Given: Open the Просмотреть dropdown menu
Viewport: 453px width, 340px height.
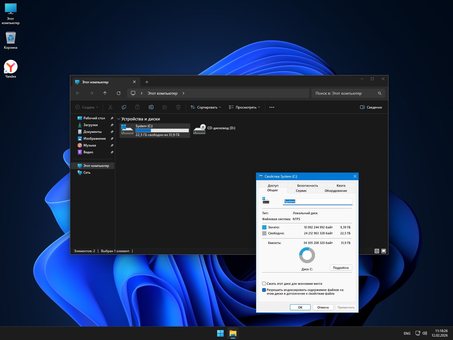Looking at the screenshot, I should [244, 107].
